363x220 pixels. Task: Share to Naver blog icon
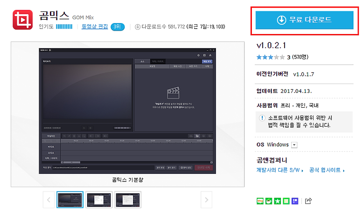pos(260,201)
